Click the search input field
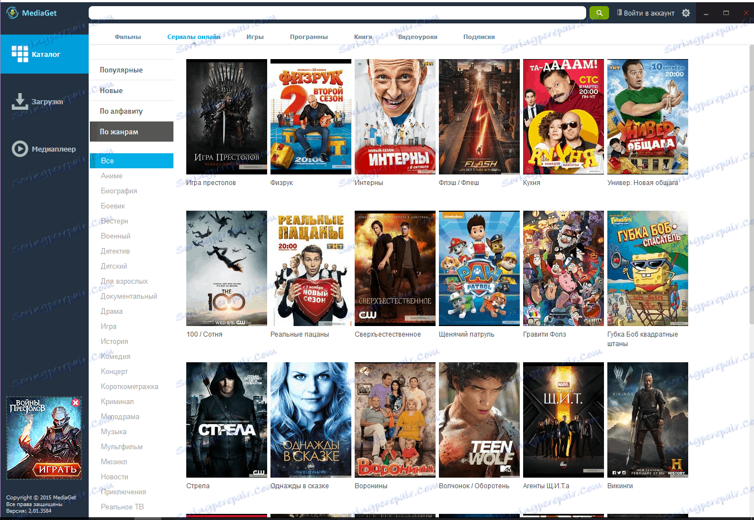The height and width of the screenshot is (520, 754). pos(337,13)
